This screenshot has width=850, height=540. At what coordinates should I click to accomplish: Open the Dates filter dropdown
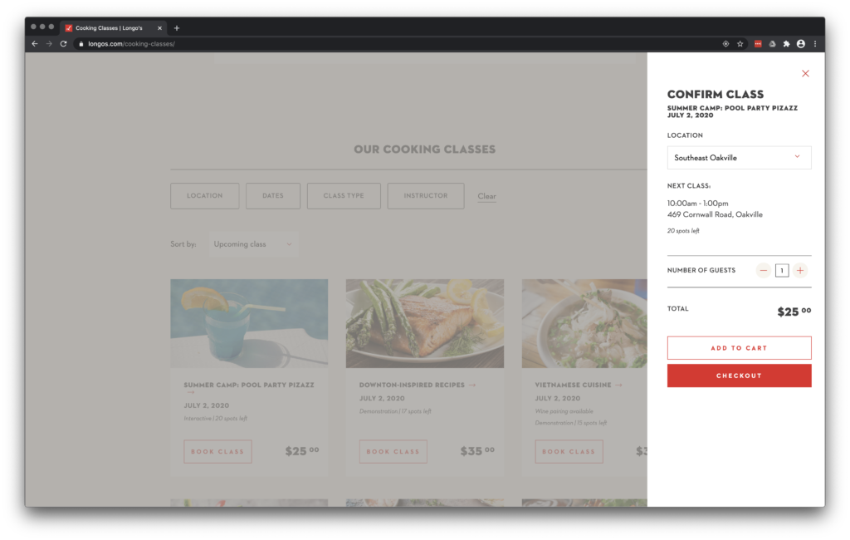coord(273,196)
